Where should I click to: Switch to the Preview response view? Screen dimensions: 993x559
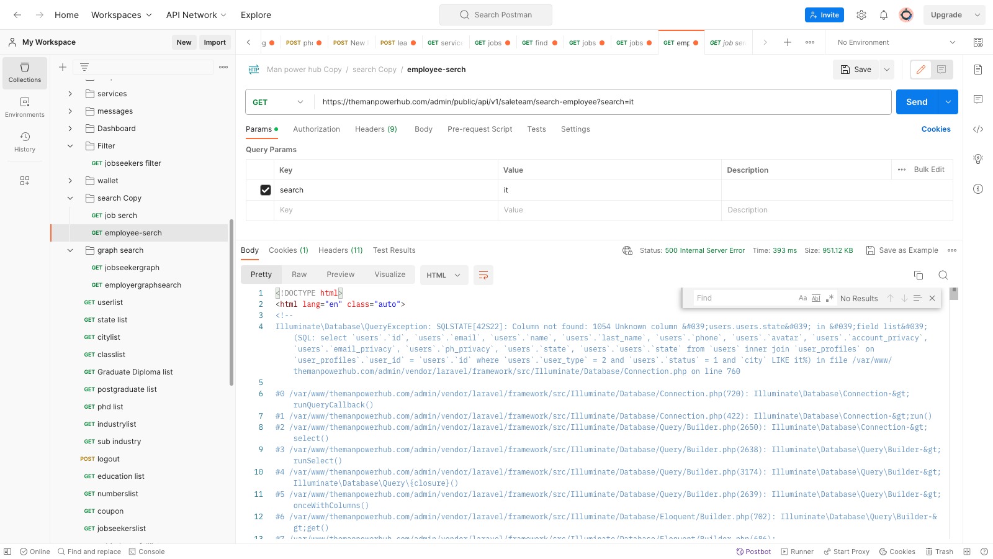pos(341,275)
